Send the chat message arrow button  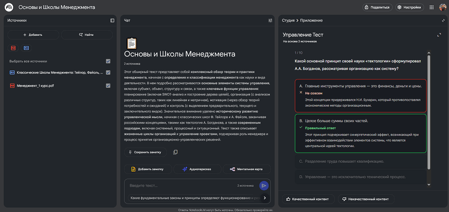tap(264, 185)
